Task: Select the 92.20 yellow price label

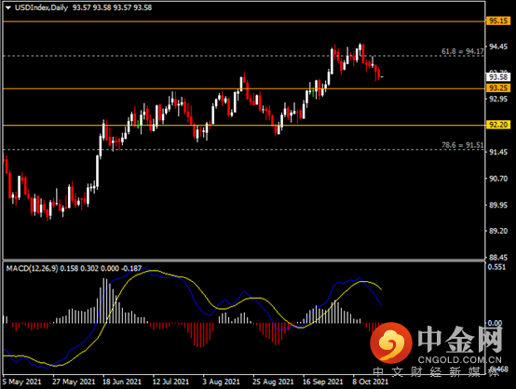Action: pyautogui.click(x=498, y=125)
